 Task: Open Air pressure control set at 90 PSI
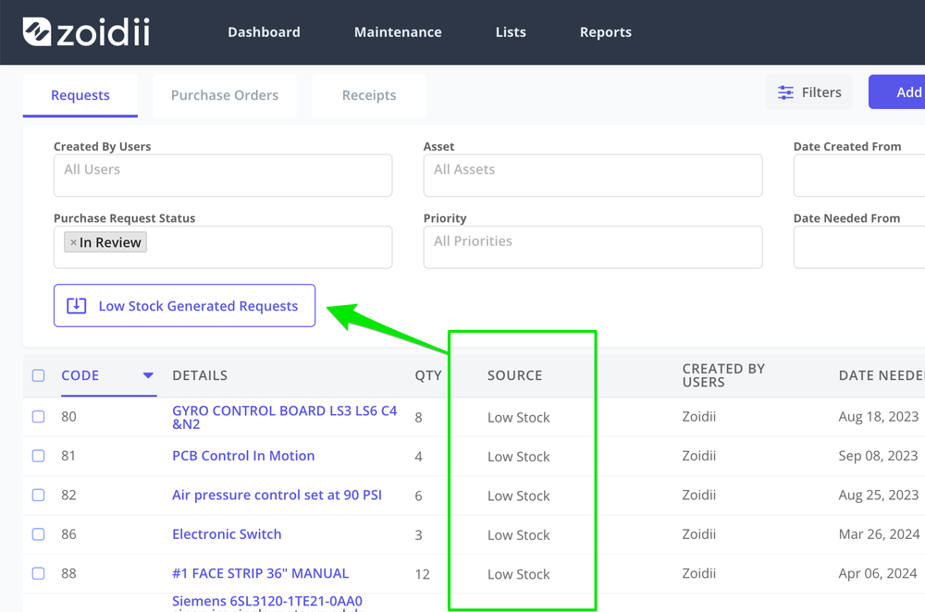(x=277, y=496)
